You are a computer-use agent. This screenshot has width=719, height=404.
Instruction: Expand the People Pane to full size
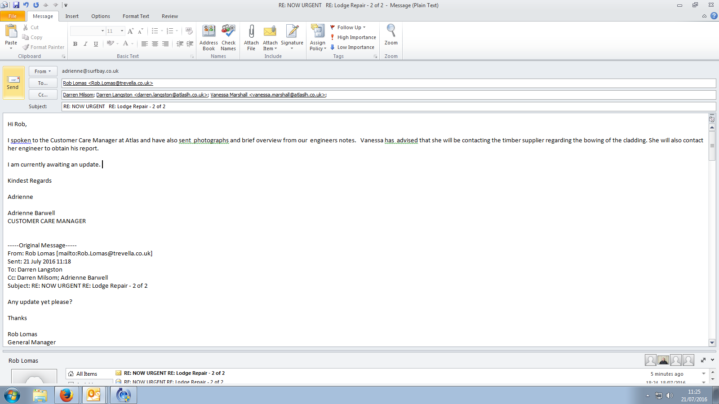(703, 360)
